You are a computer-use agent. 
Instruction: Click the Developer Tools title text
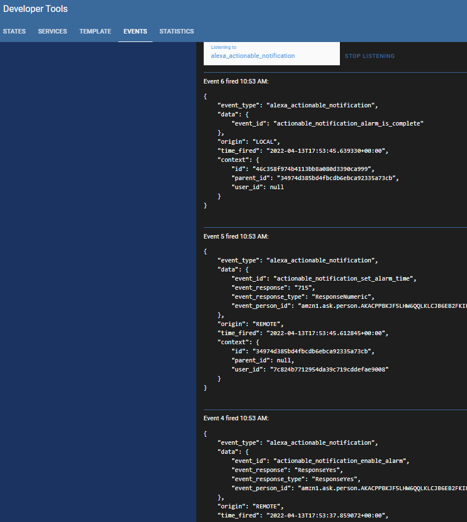coord(35,9)
